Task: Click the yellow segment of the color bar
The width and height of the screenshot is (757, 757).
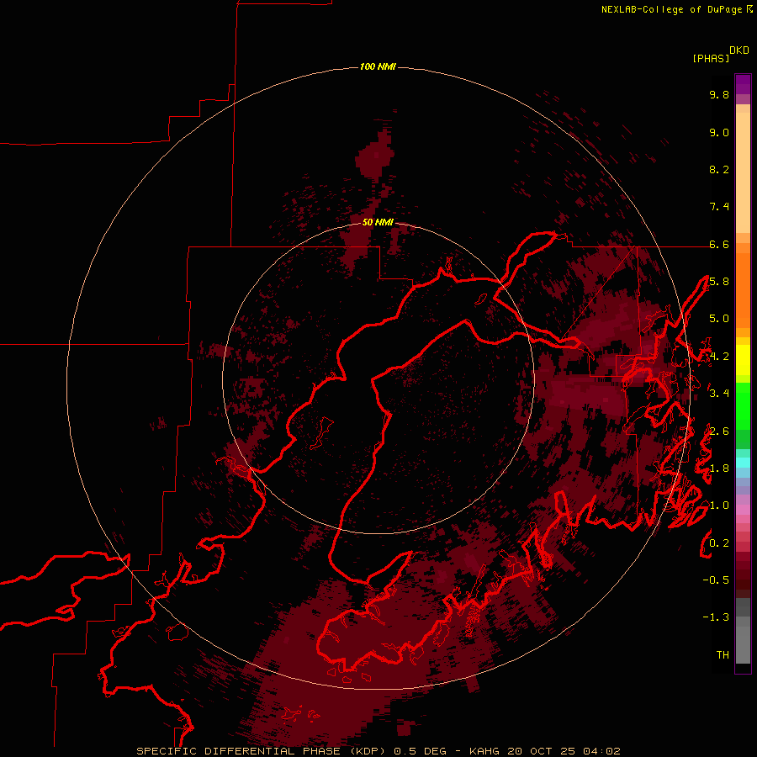Action: [743, 360]
